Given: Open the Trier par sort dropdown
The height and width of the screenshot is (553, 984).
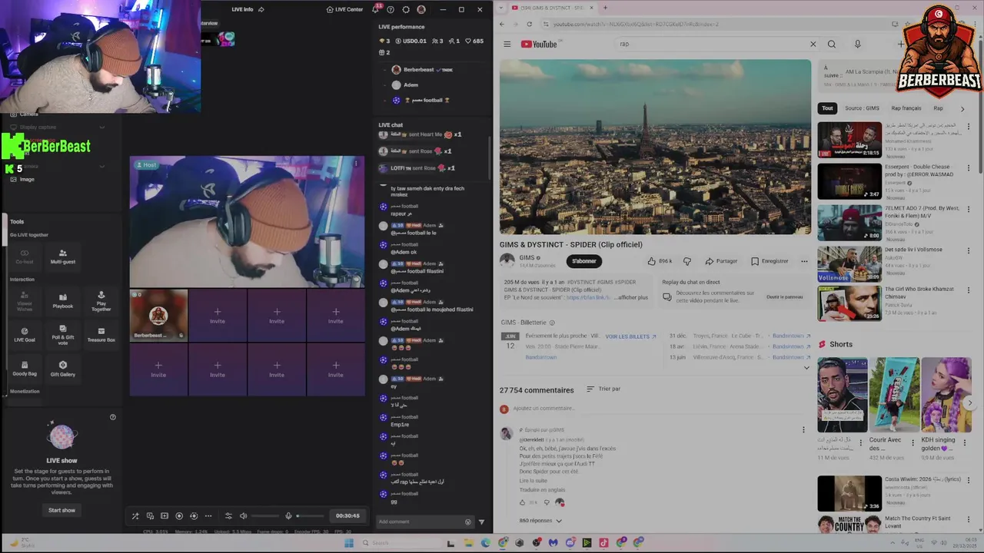Looking at the screenshot, I should pyautogui.click(x=603, y=389).
